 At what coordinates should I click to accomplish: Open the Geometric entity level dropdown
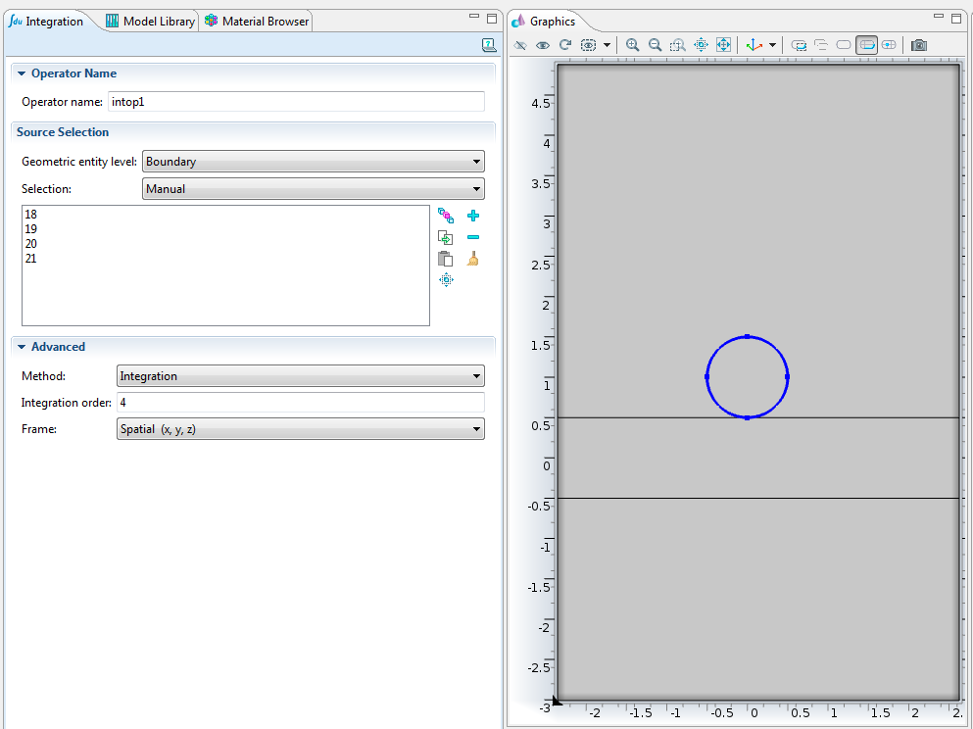[x=314, y=162]
